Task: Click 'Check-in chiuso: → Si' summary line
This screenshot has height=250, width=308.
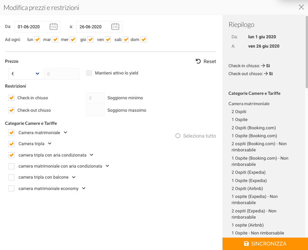Action: click(249, 66)
